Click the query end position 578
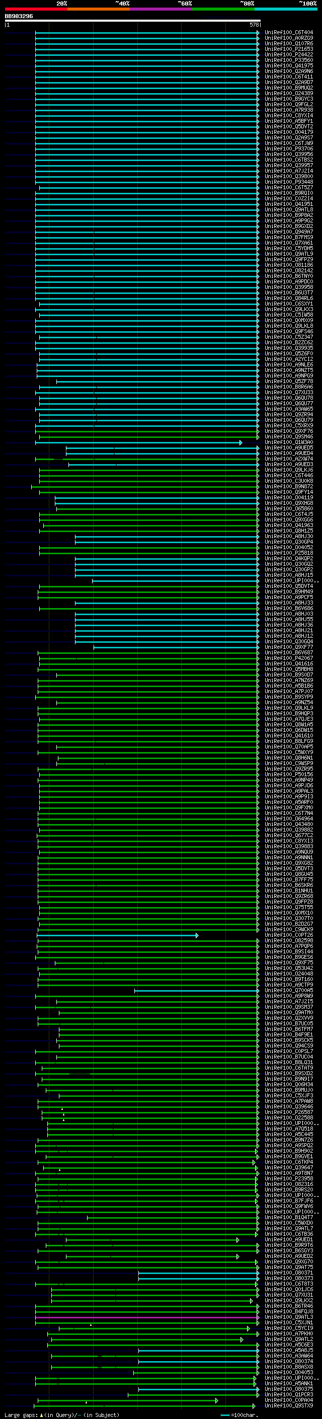 [254, 25]
